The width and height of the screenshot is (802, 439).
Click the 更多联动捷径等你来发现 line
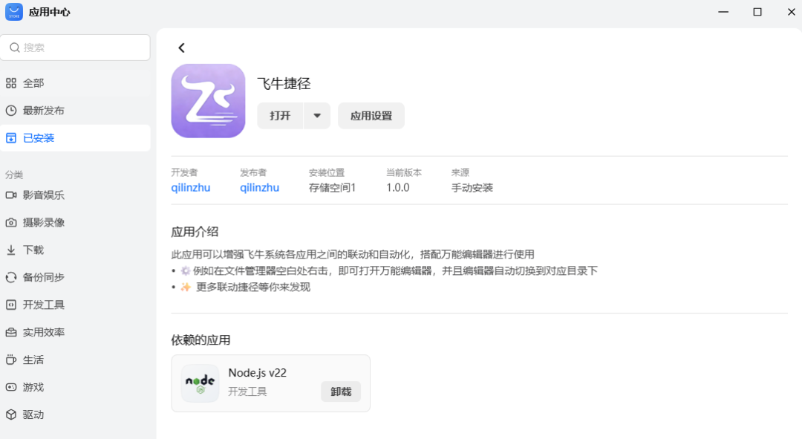coord(253,287)
